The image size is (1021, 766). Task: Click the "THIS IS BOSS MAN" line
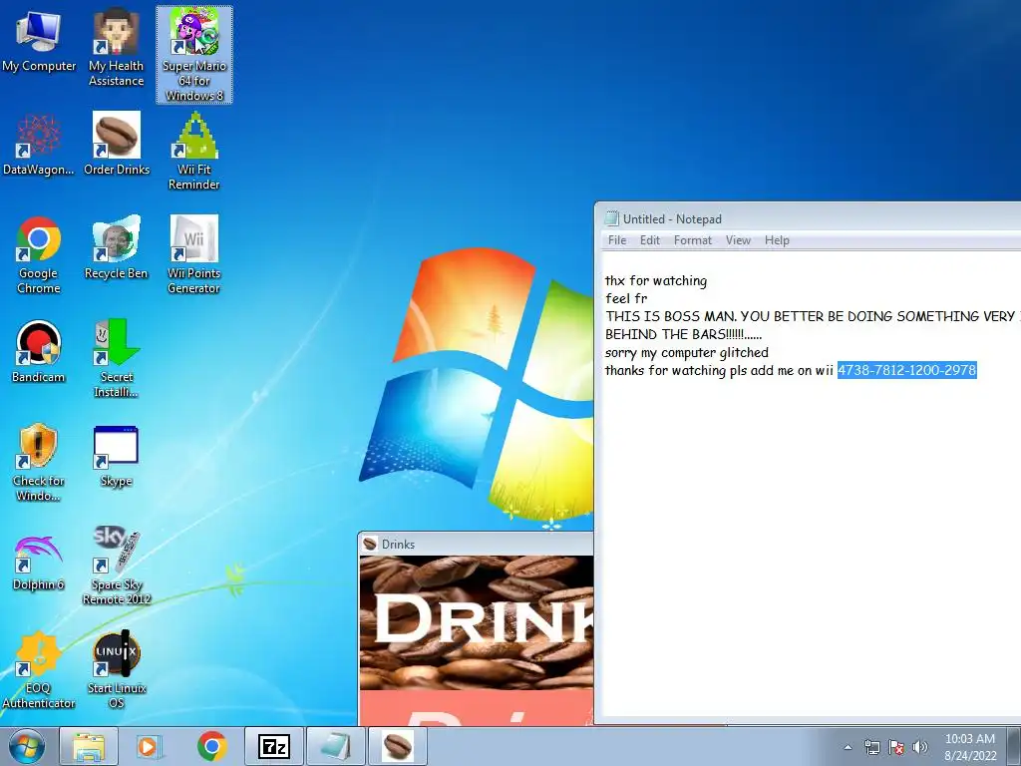(x=813, y=316)
